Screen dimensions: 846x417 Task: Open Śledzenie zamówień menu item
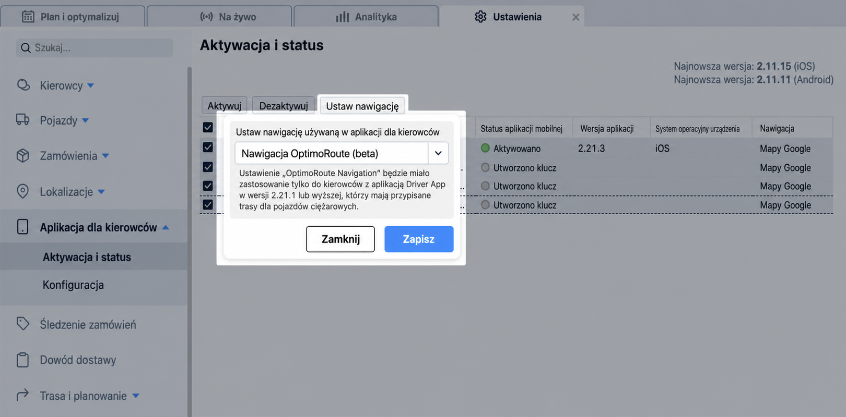[88, 325]
